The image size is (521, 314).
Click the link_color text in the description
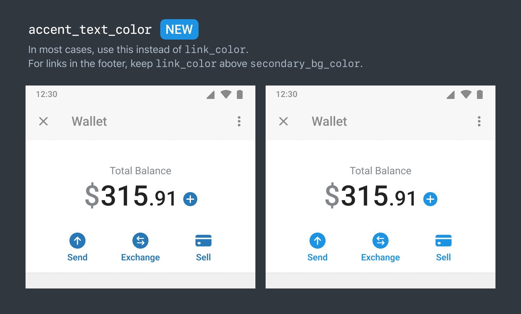[x=216, y=49]
